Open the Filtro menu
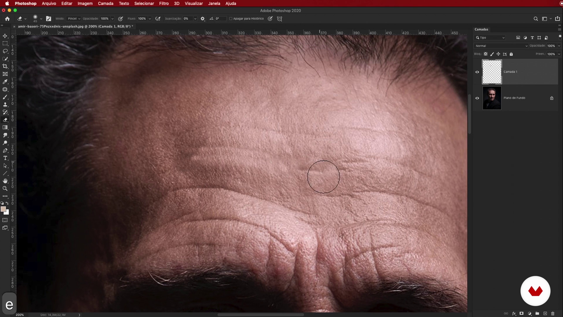 coord(164,4)
